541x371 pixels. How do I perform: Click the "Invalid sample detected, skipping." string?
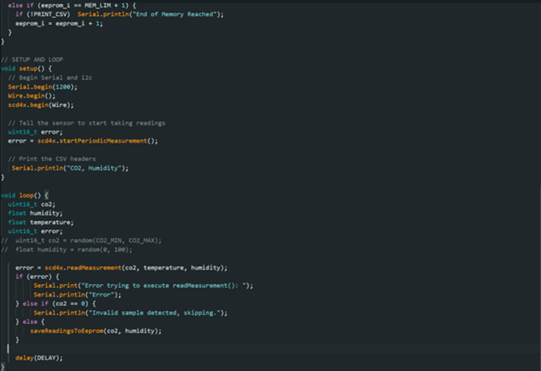156,312
